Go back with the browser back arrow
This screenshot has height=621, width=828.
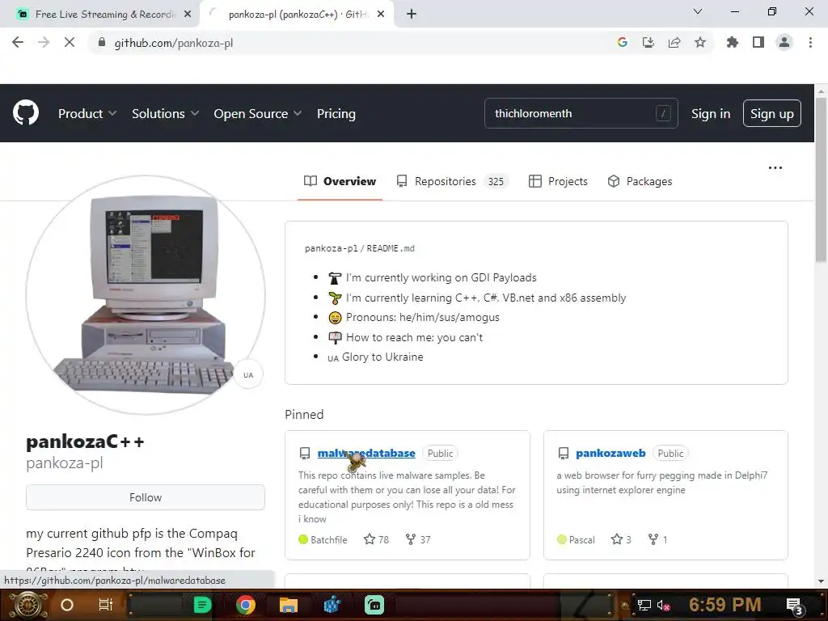(18, 42)
